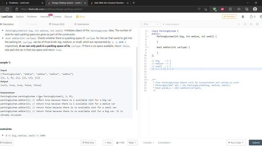Close the 'Problems - LeetCode' tab

[x=42, y=3]
